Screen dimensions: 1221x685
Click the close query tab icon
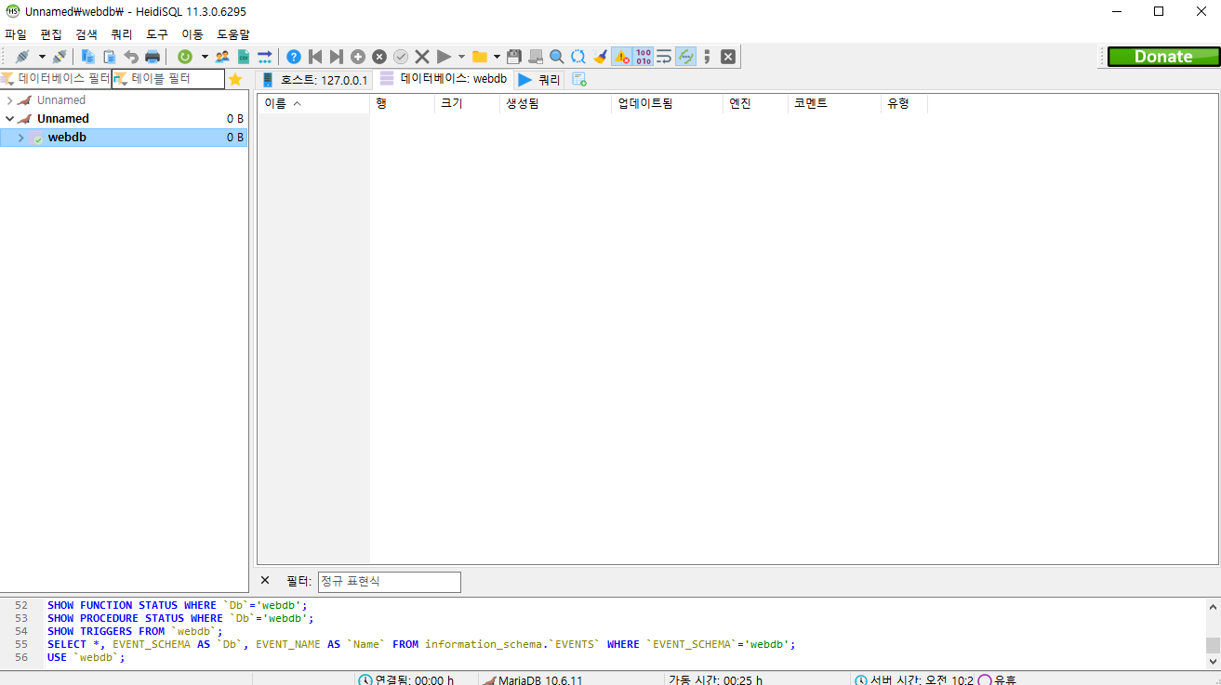tap(728, 57)
